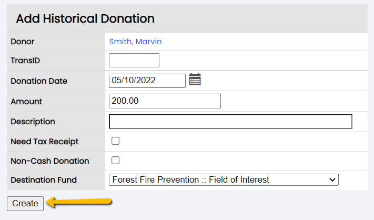Open donor link Smith, Marvin
This screenshot has height=220, width=374.
(x=136, y=42)
